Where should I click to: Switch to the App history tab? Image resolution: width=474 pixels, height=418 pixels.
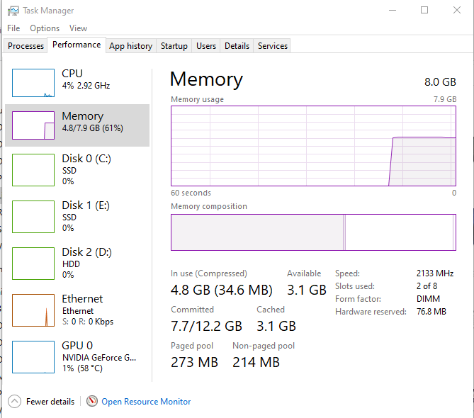(x=130, y=46)
